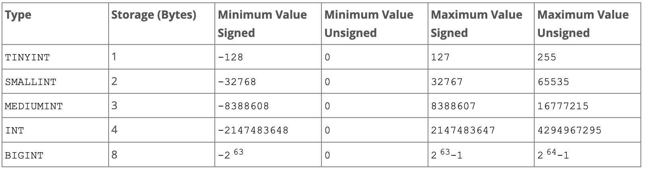Click the 4294967295 cell
The width and height of the screenshot is (650, 170).
coord(588,130)
